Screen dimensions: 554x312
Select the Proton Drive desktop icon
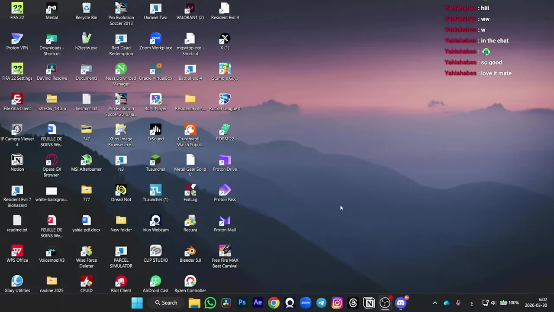pyautogui.click(x=225, y=163)
